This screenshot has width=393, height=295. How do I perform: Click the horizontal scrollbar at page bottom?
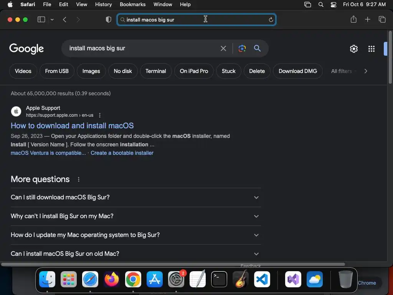(173, 264)
